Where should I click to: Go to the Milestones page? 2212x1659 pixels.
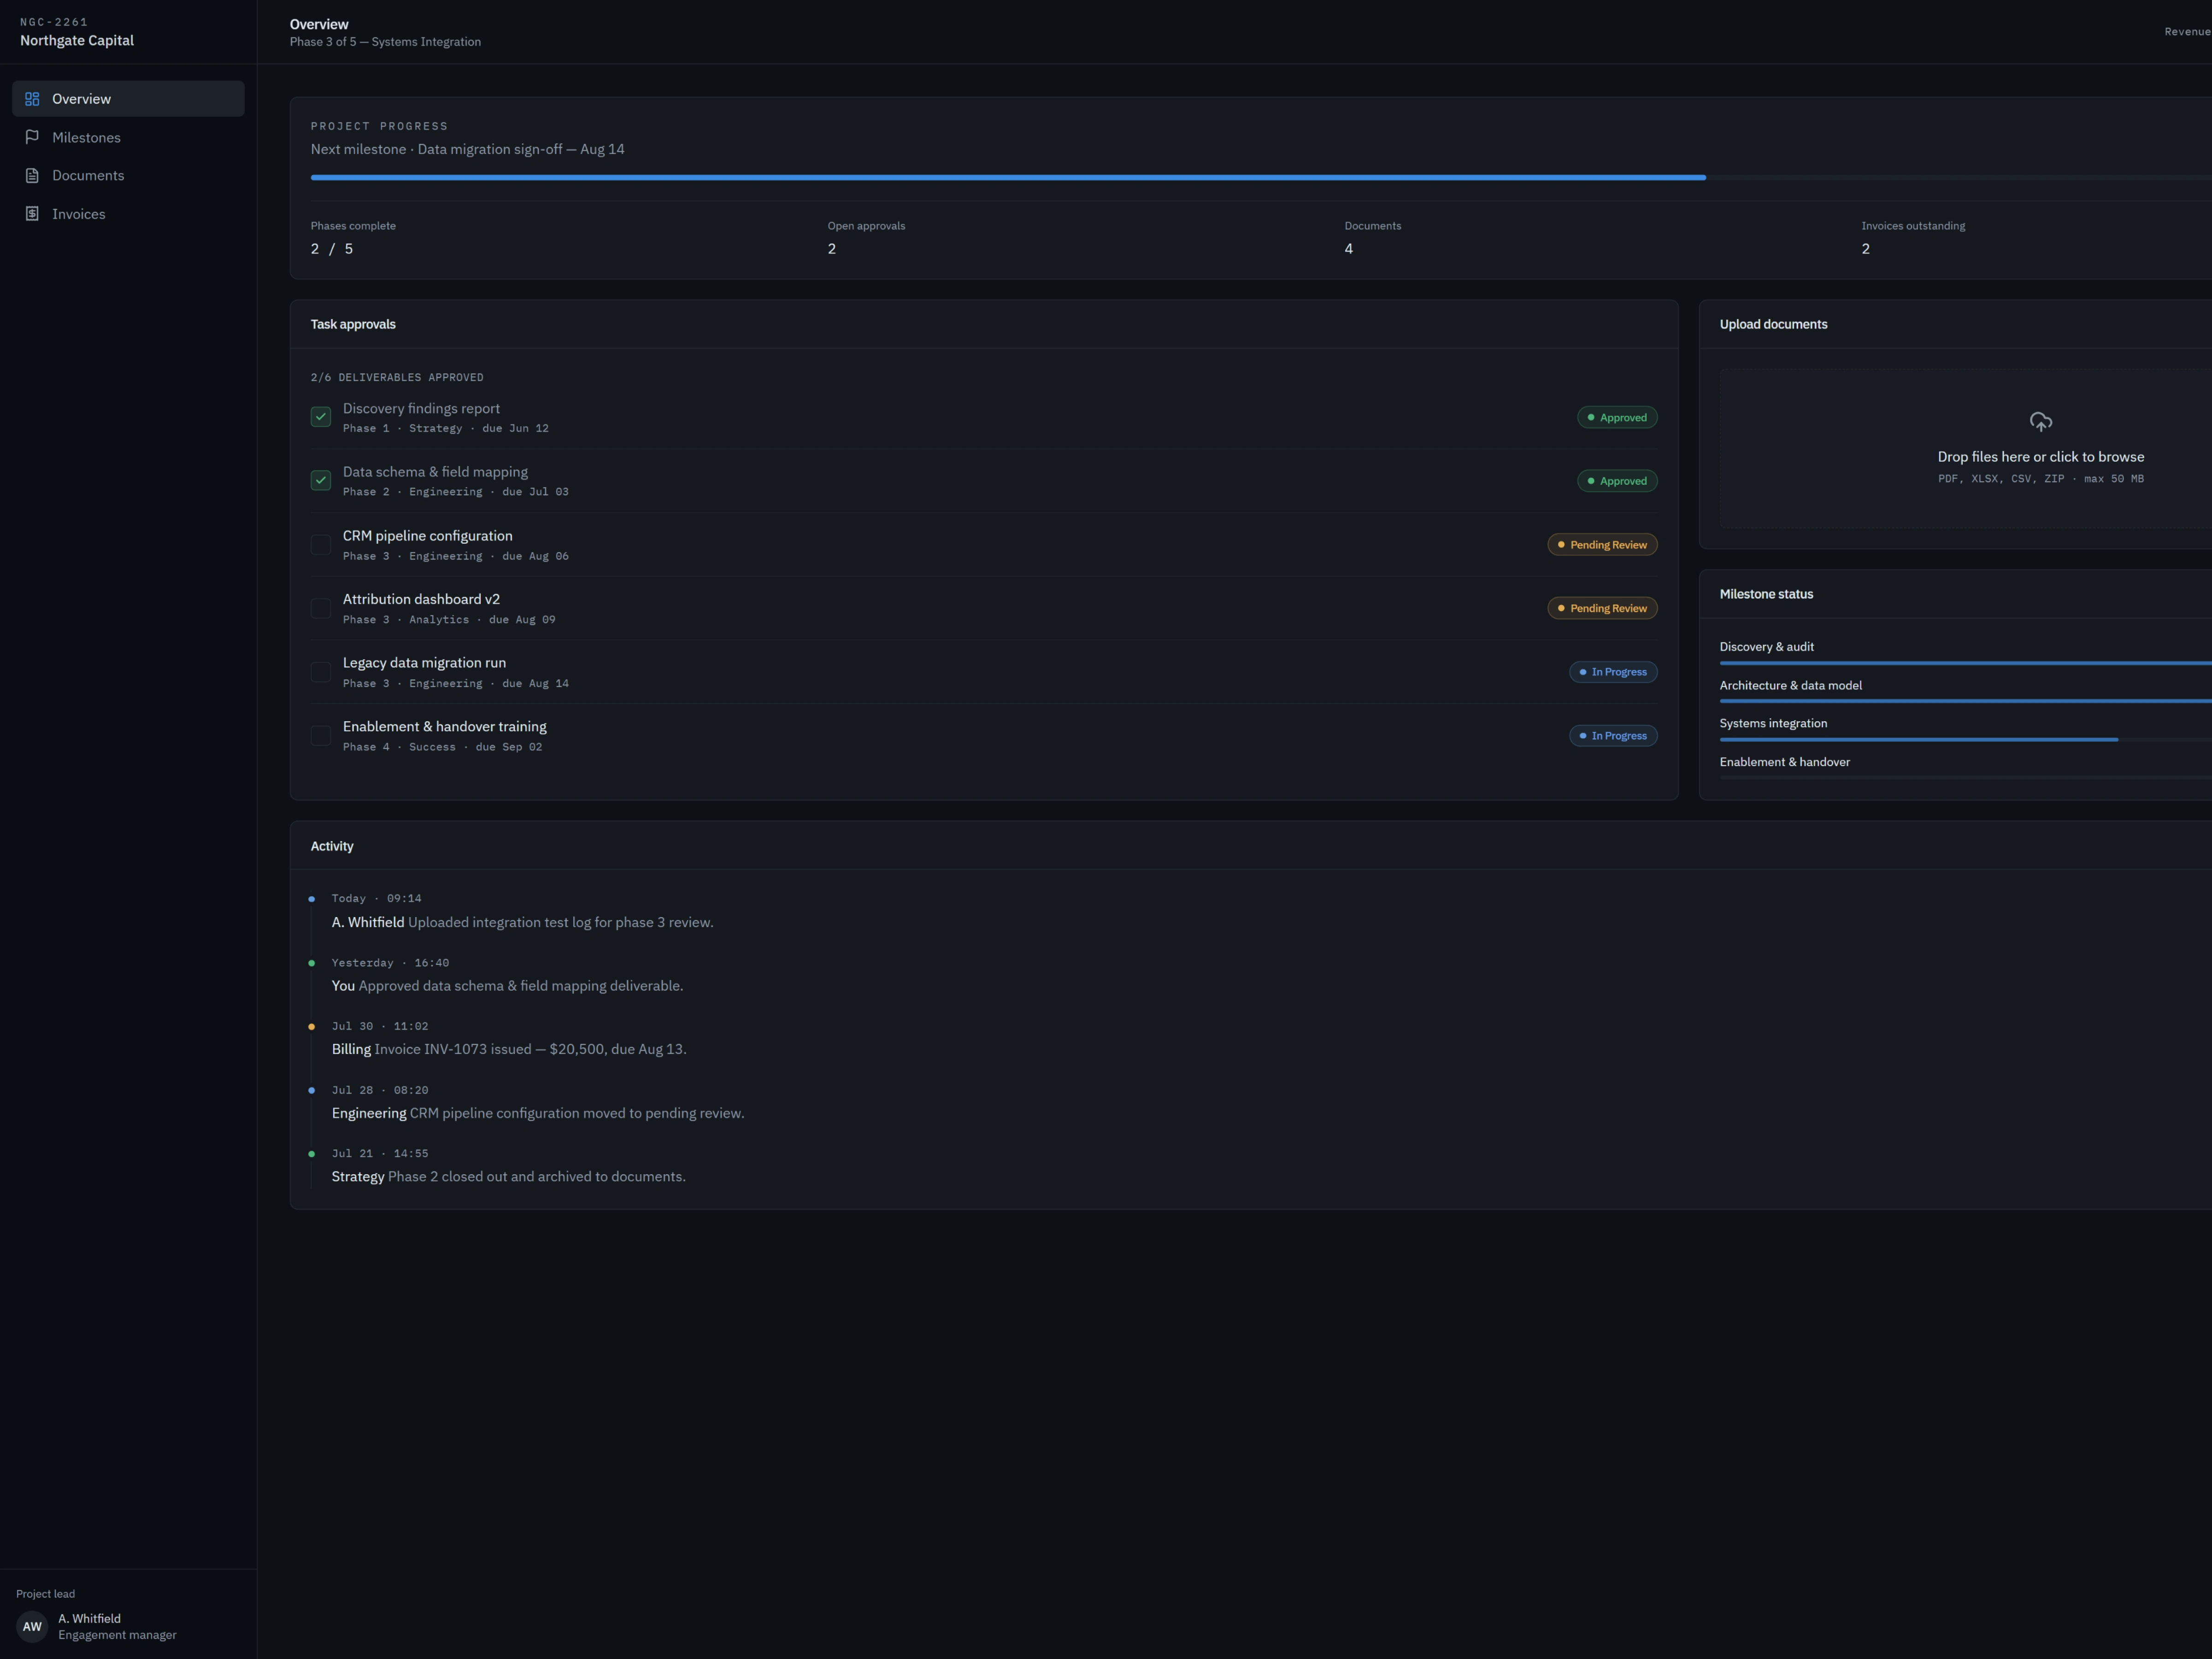coord(128,137)
